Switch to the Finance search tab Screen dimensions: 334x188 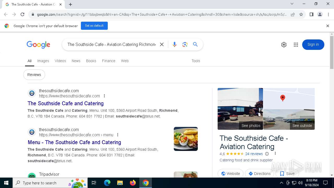(x=109, y=61)
